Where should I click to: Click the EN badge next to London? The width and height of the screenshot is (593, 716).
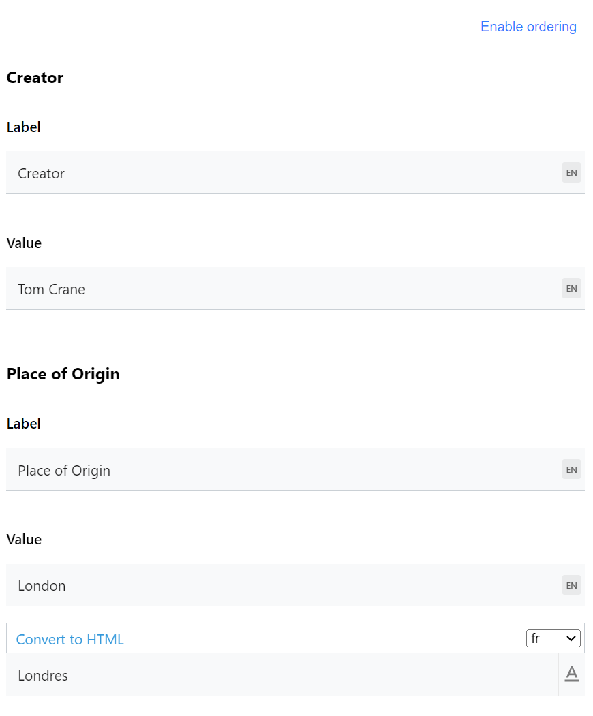pos(571,585)
